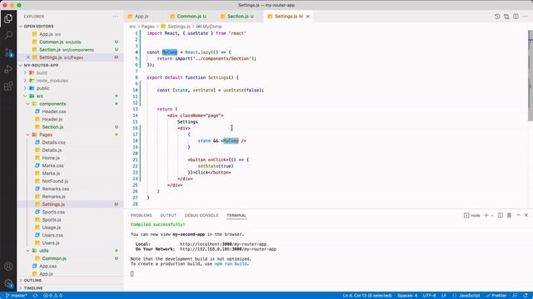533x299 pixels.
Task: Open the Manage gear icon
Action: point(8,283)
